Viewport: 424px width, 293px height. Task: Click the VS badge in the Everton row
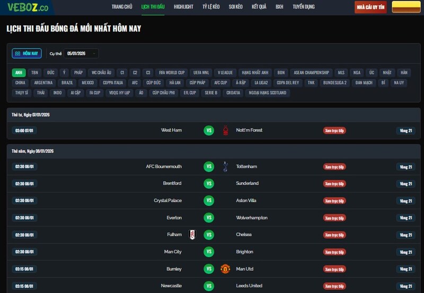pyautogui.click(x=209, y=218)
